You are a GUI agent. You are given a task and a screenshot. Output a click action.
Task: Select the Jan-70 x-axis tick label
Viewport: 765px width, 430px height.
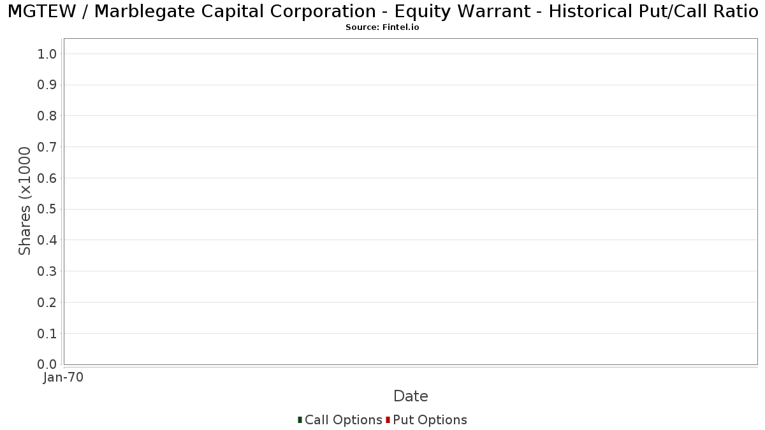pos(63,378)
